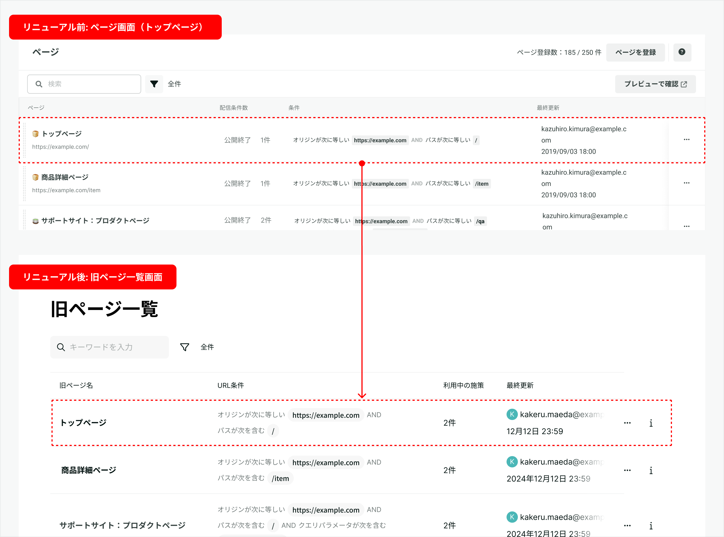This screenshot has height=537, width=724.
Task: Open the ellipsis menu on 旧 トップページ row
Action: [x=627, y=423]
